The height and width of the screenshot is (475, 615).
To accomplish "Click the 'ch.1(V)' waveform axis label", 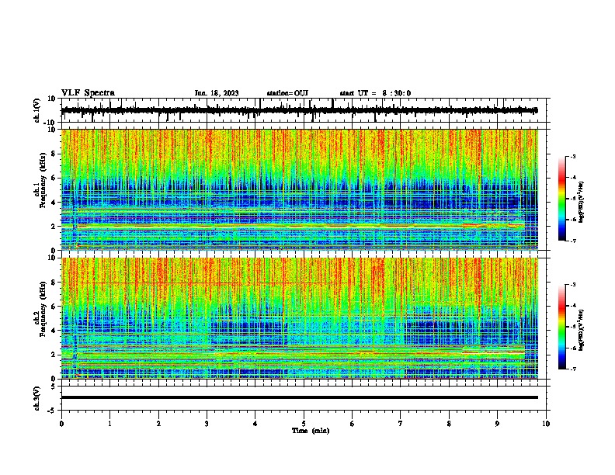I will coord(37,110).
